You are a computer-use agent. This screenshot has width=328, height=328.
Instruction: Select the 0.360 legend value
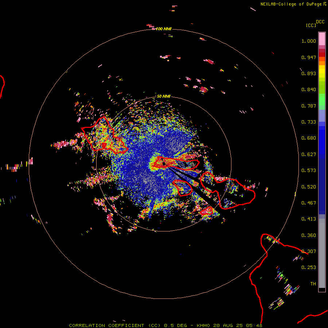pos(309,235)
